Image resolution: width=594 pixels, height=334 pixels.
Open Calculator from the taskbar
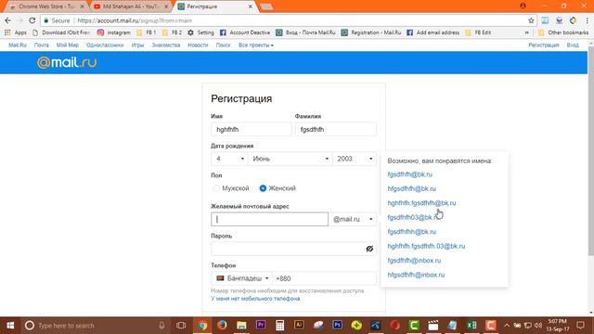tap(280, 326)
